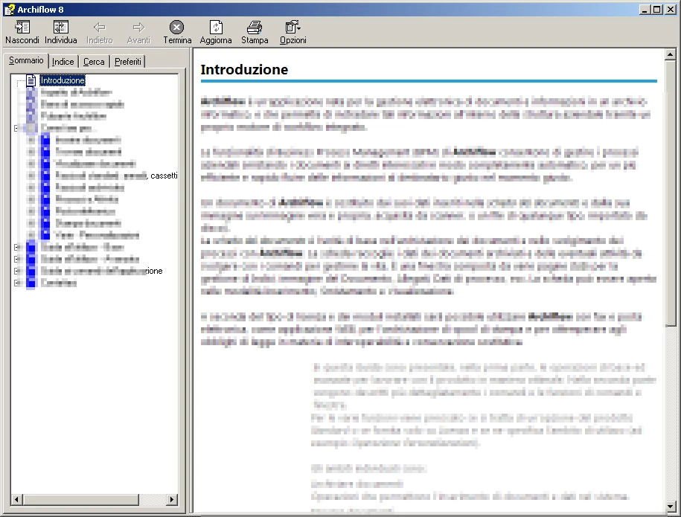The image size is (681, 517).
Task: Show the Preferiti tab
Action: [128, 62]
